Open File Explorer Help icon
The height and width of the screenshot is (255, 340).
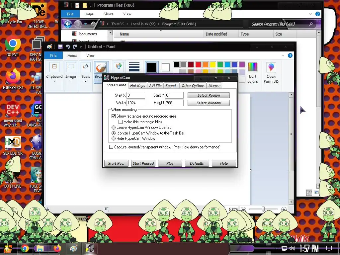coord(318,14)
